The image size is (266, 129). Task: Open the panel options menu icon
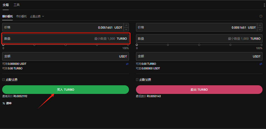click(264, 5)
